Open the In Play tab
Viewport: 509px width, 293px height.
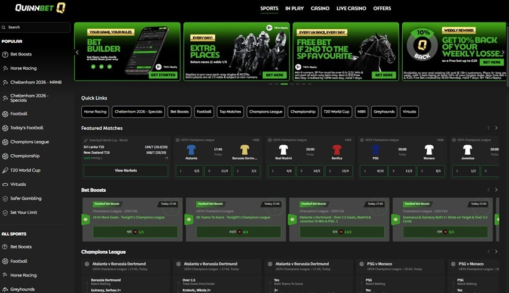click(x=294, y=8)
